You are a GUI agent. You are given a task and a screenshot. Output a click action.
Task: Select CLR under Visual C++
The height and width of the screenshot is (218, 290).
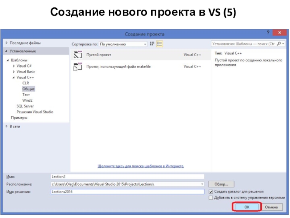(25, 83)
